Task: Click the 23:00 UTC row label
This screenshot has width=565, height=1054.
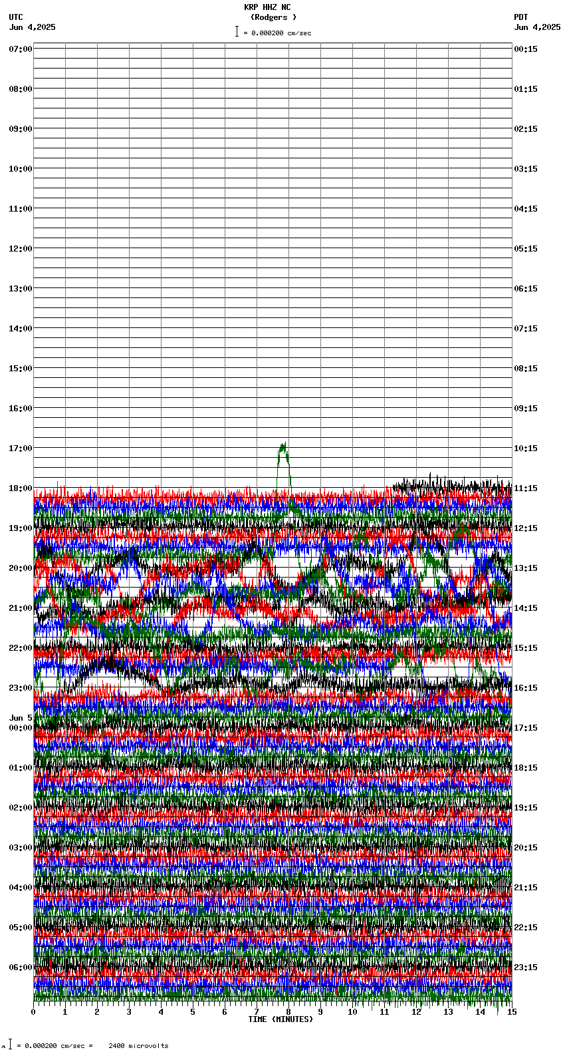Action: click(x=21, y=688)
